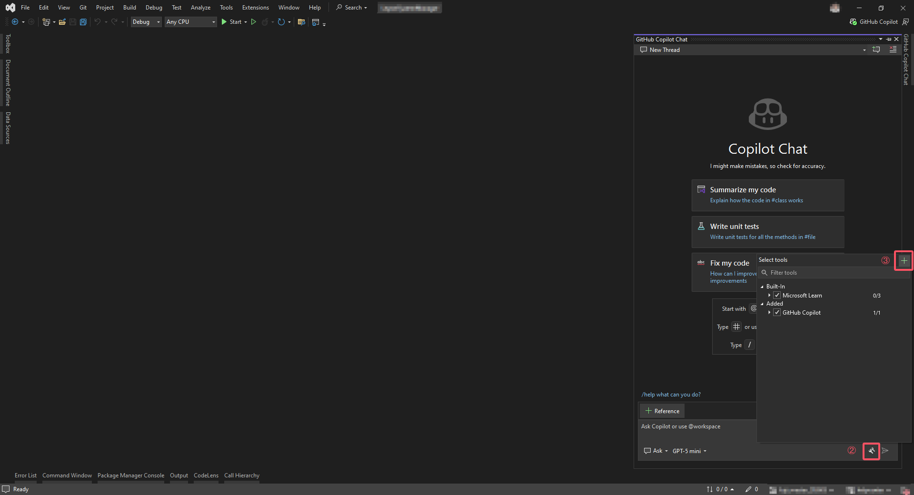The height and width of the screenshot is (495, 914).
Task: Click the Filter tools search field
Action: coord(834,273)
